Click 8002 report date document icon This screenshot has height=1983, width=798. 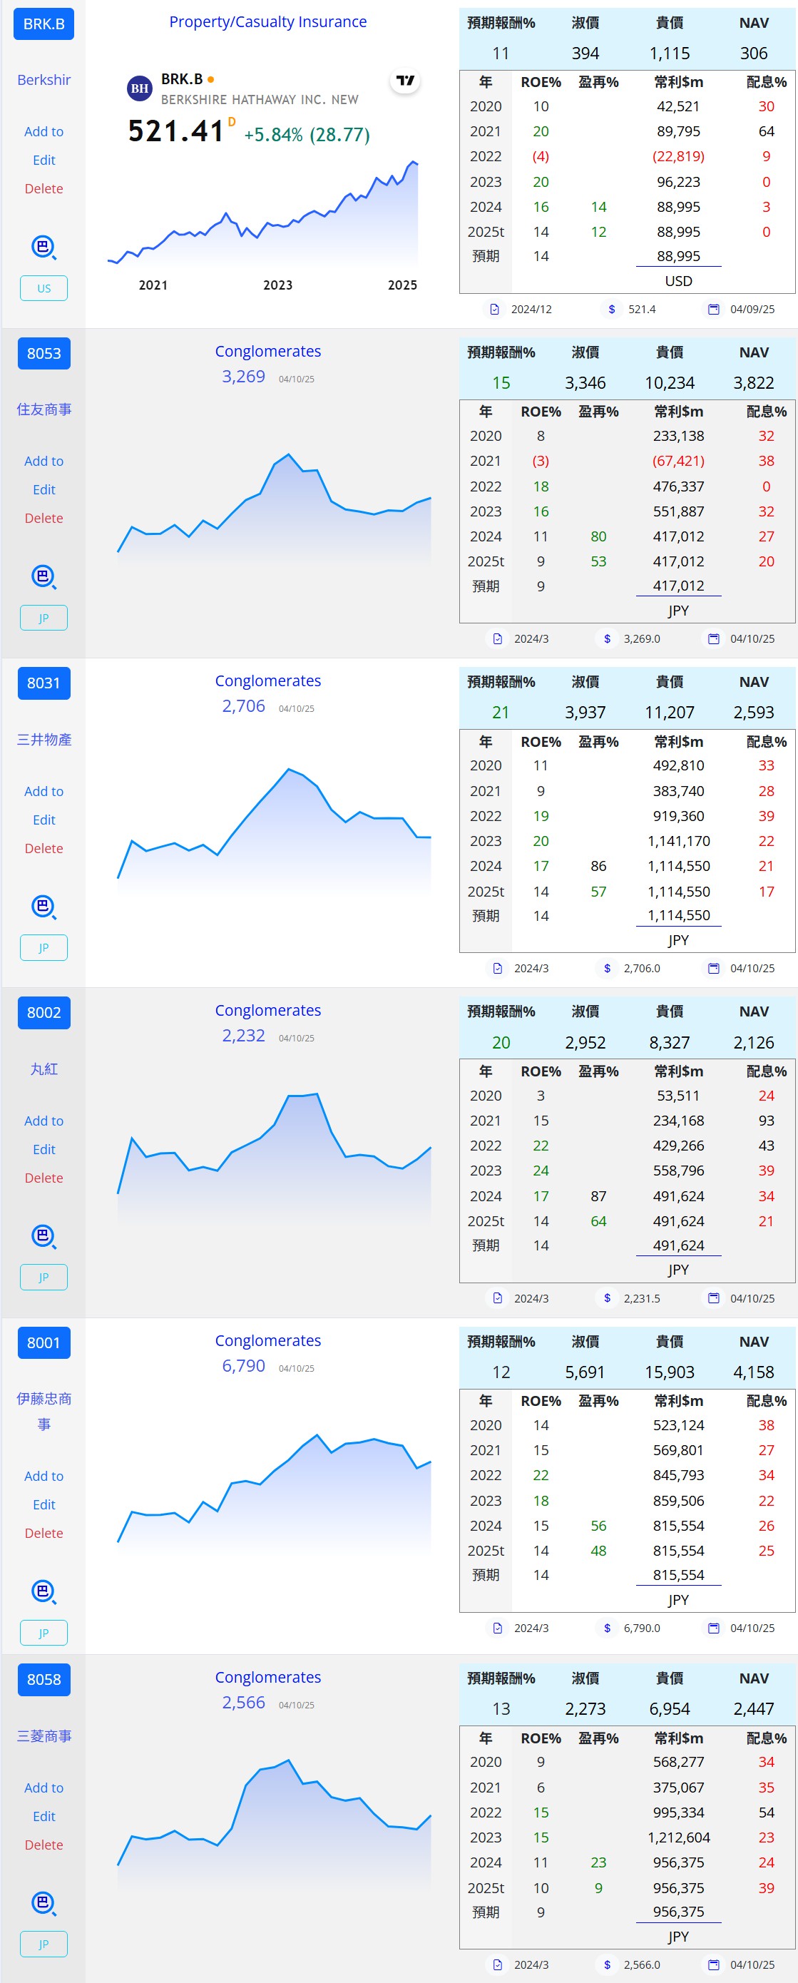click(x=498, y=1299)
